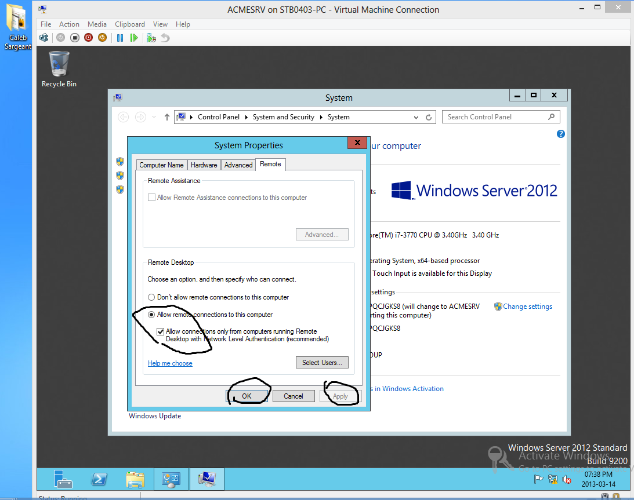
Task: Expand arrow after System and Security breadcrumb
Action: click(321, 117)
